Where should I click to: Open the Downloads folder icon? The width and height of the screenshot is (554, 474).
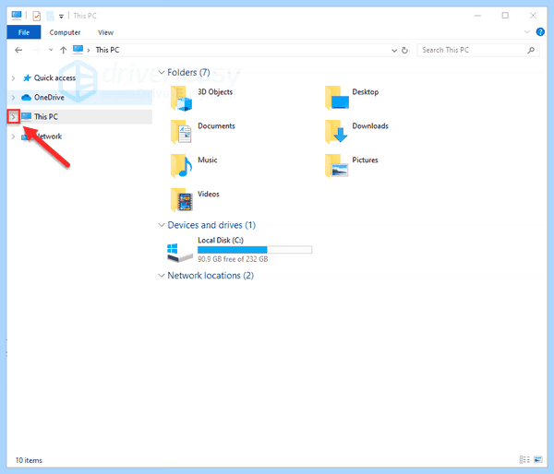click(x=337, y=132)
